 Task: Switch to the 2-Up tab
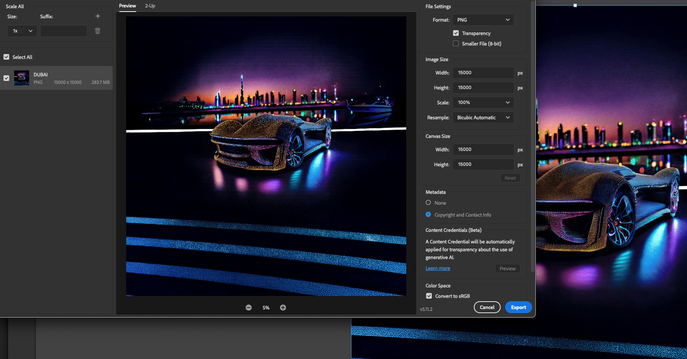click(150, 6)
